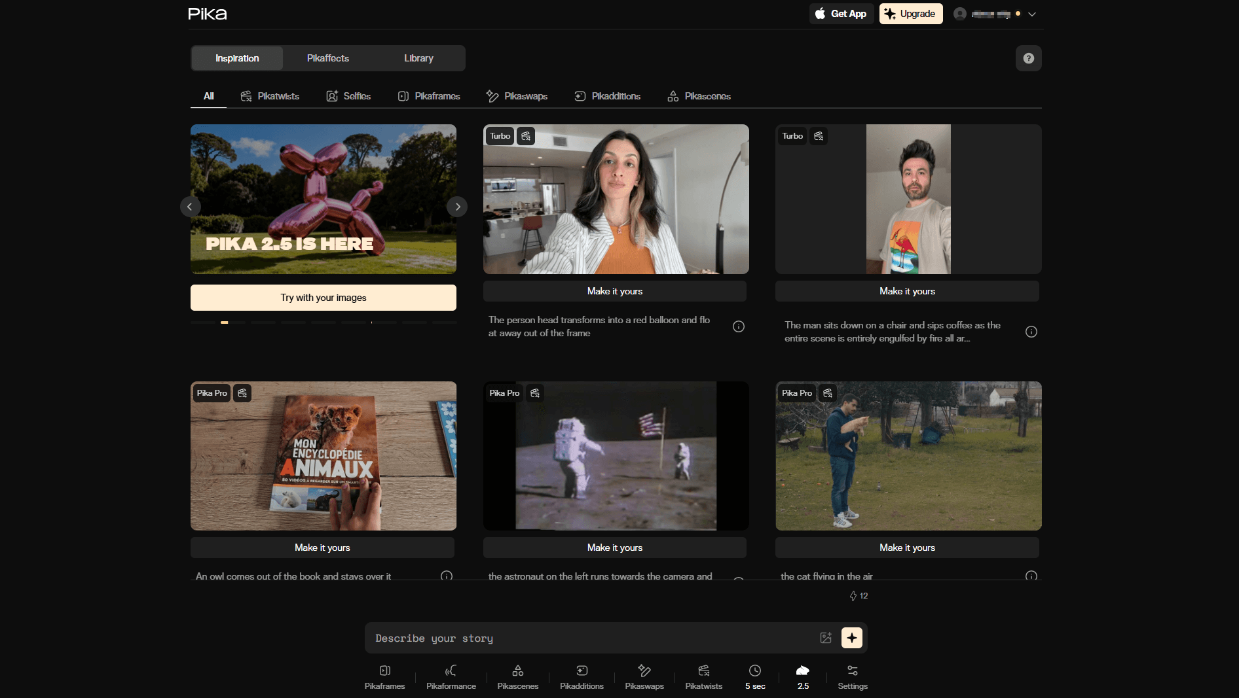Image resolution: width=1239 pixels, height=698 pixels.
Task: Go to previous carousel slide
Action: 190,207
